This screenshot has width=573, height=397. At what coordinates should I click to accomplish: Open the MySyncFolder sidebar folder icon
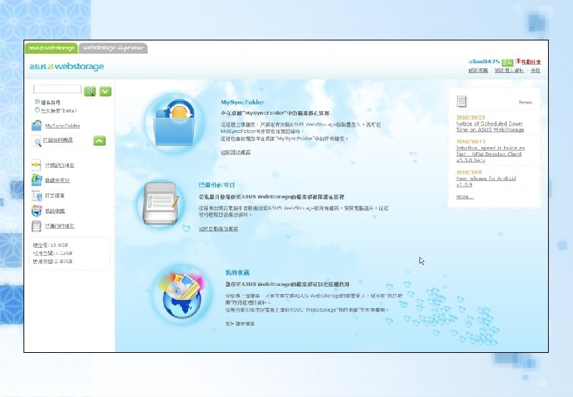(37, 126)
